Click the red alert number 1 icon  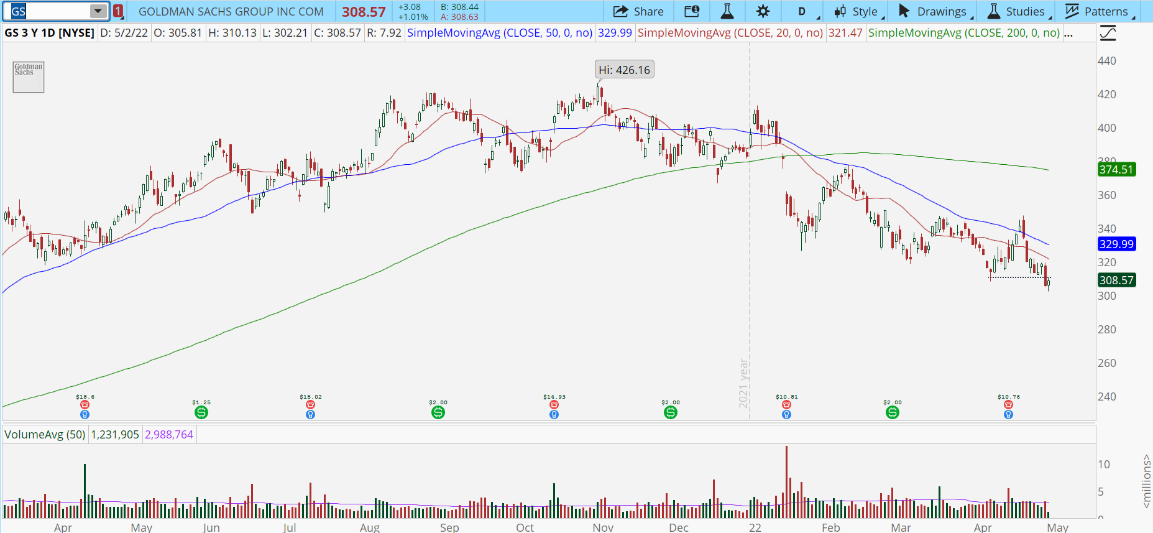pyautogui.click(x=118, y=11)
